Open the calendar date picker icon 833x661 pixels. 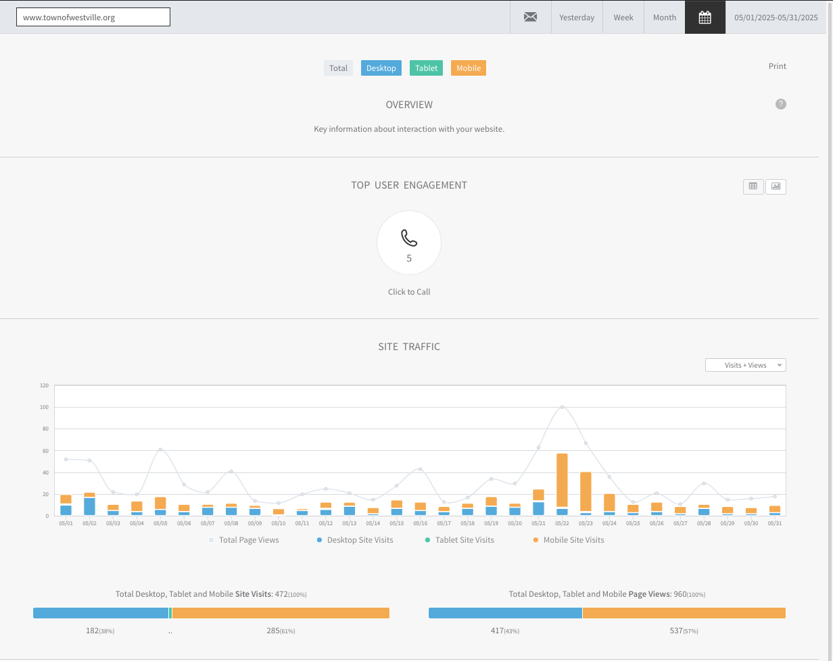(x=705, y=17)
